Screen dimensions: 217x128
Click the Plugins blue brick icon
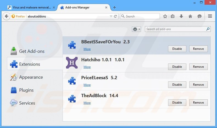[x=14, y=90]
